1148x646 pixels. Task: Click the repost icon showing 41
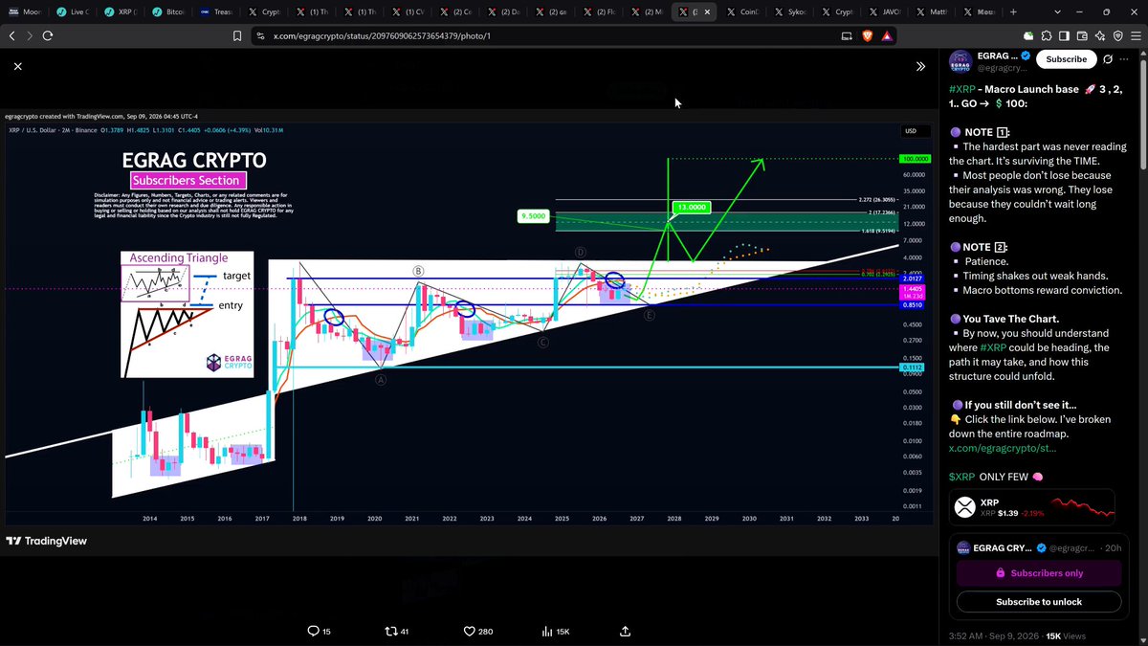(396, 631)
